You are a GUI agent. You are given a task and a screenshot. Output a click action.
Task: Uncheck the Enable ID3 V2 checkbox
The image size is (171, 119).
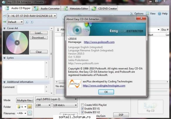[x=82, y=112]
